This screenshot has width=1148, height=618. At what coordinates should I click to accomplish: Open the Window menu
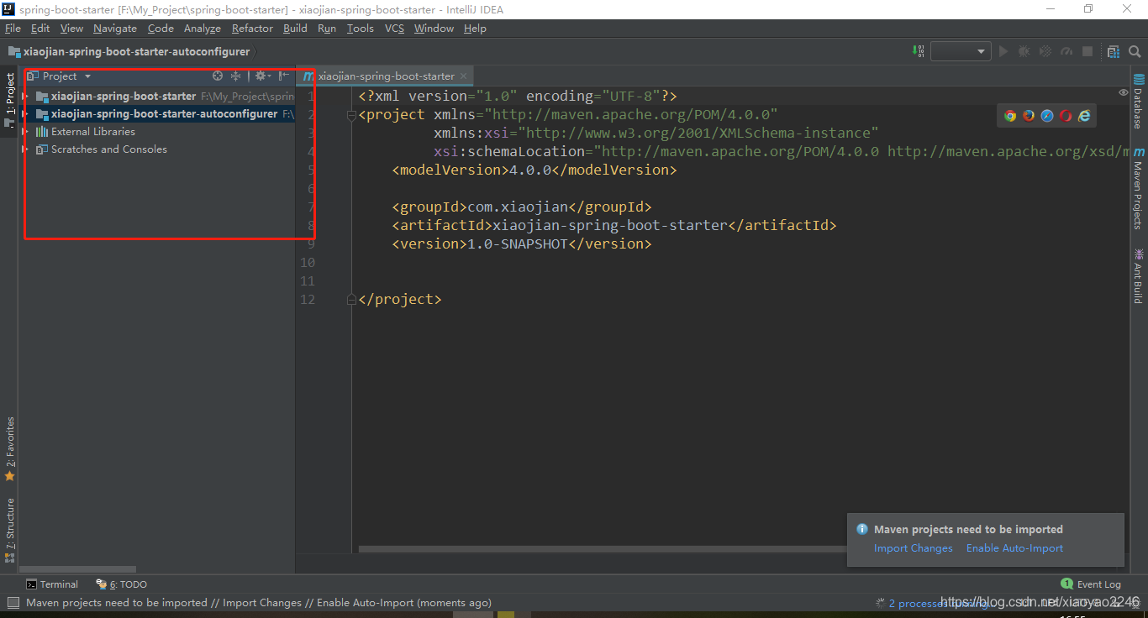434,28
